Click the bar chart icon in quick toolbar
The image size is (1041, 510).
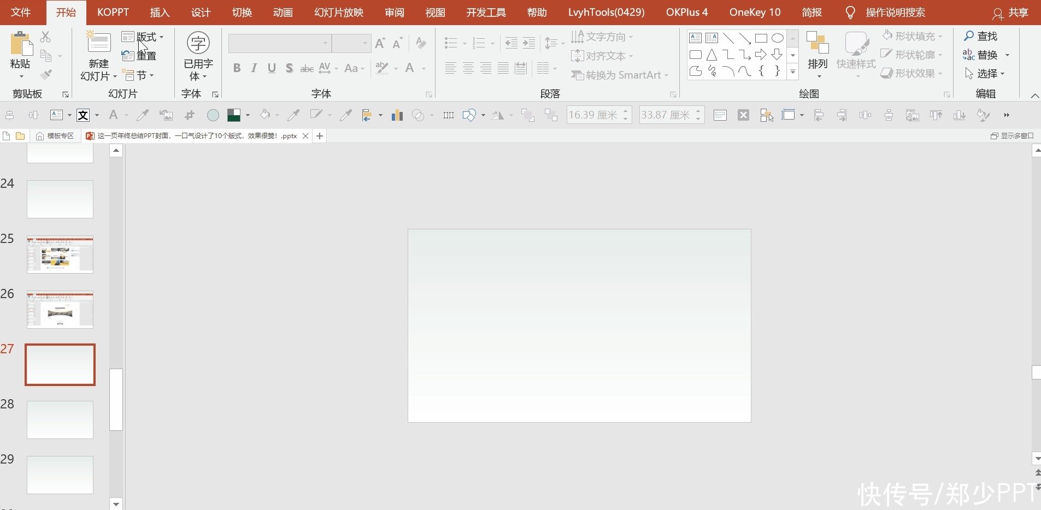(x=397, y=115)
